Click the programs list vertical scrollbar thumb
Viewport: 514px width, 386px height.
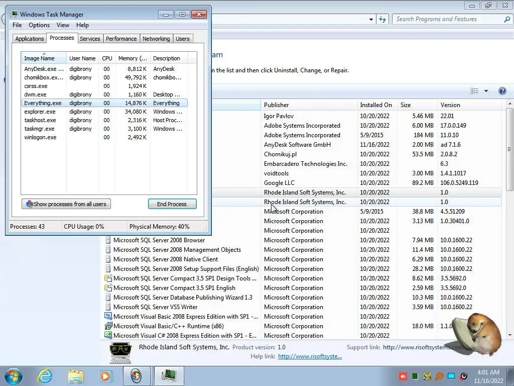tap(510, 149)
